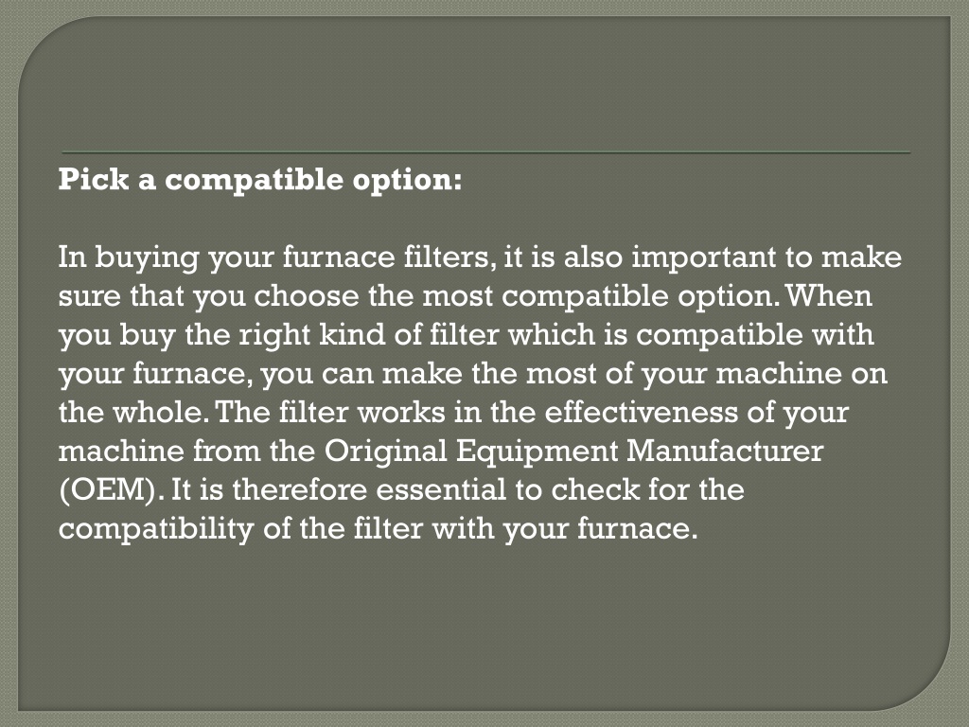Click the word 'important' in first line

pyautogui.click(x=703, y=257)
